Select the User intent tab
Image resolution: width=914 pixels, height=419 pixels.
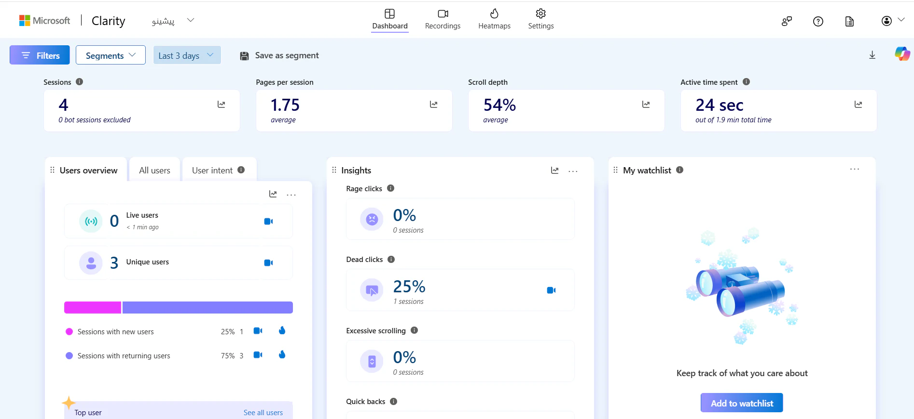click(212, 170)
